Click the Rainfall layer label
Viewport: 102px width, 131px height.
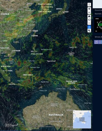[x=98, y=14]
